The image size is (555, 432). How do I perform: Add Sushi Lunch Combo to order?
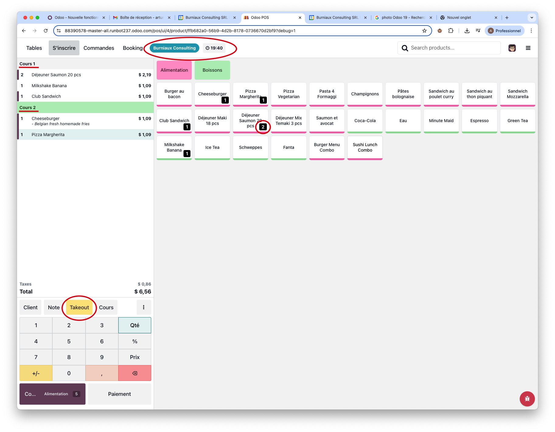click(365, 147)
